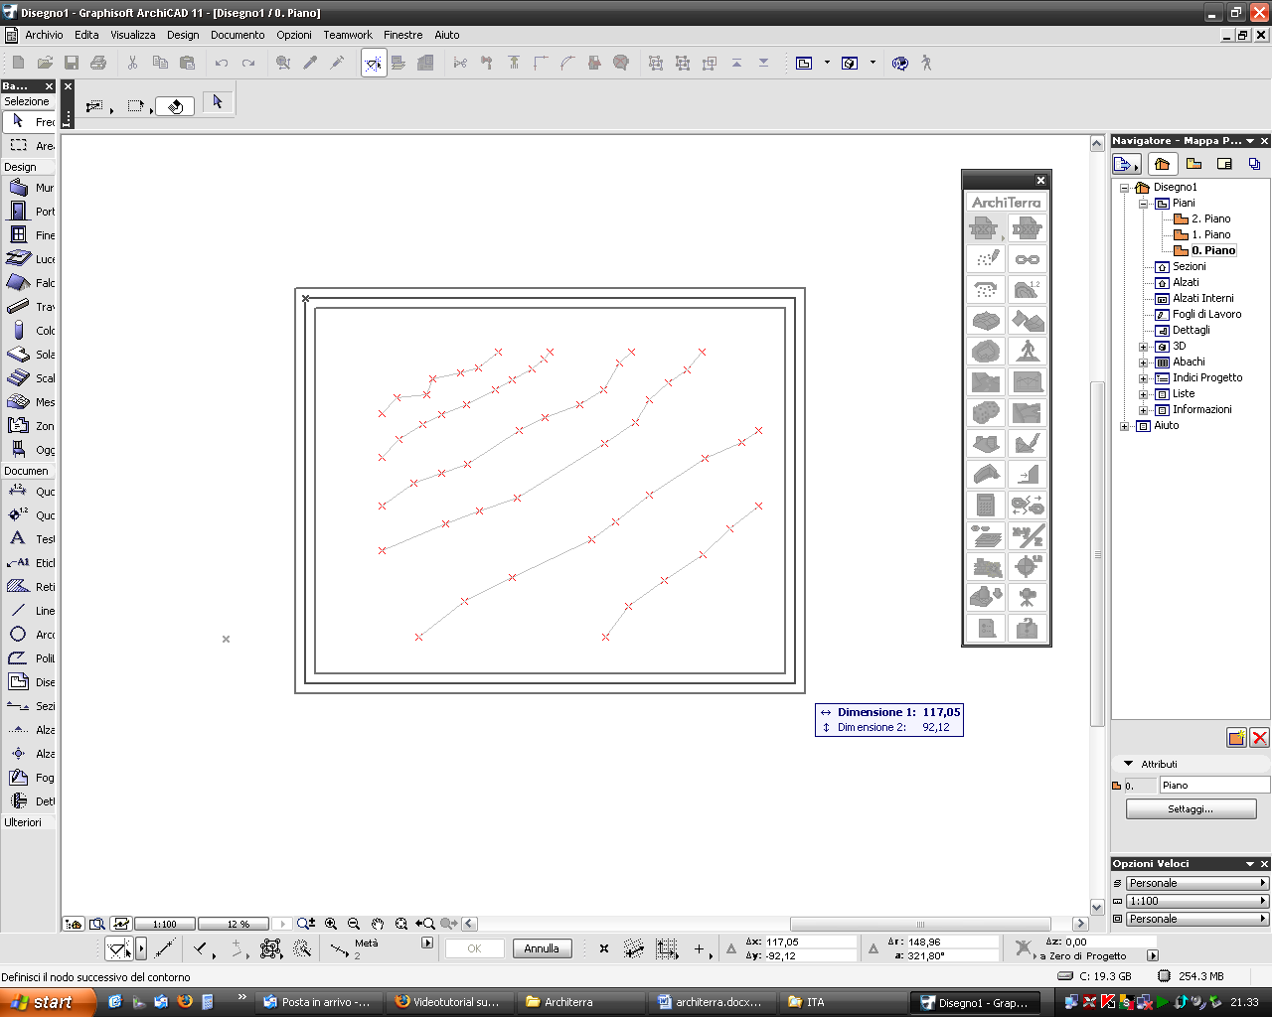Open the 1:100 scale dropdown in Opzioni Veloci
Screen dimensions: 1272x1017
click(x=1197, y=901)
